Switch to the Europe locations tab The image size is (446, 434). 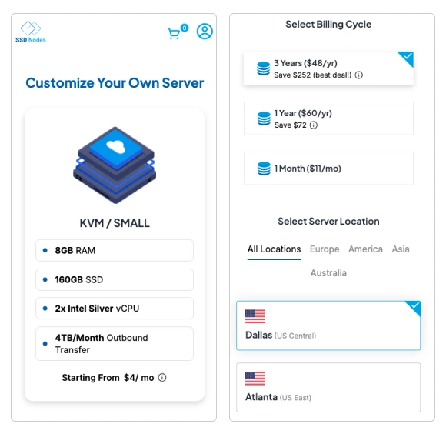point(325,249)
